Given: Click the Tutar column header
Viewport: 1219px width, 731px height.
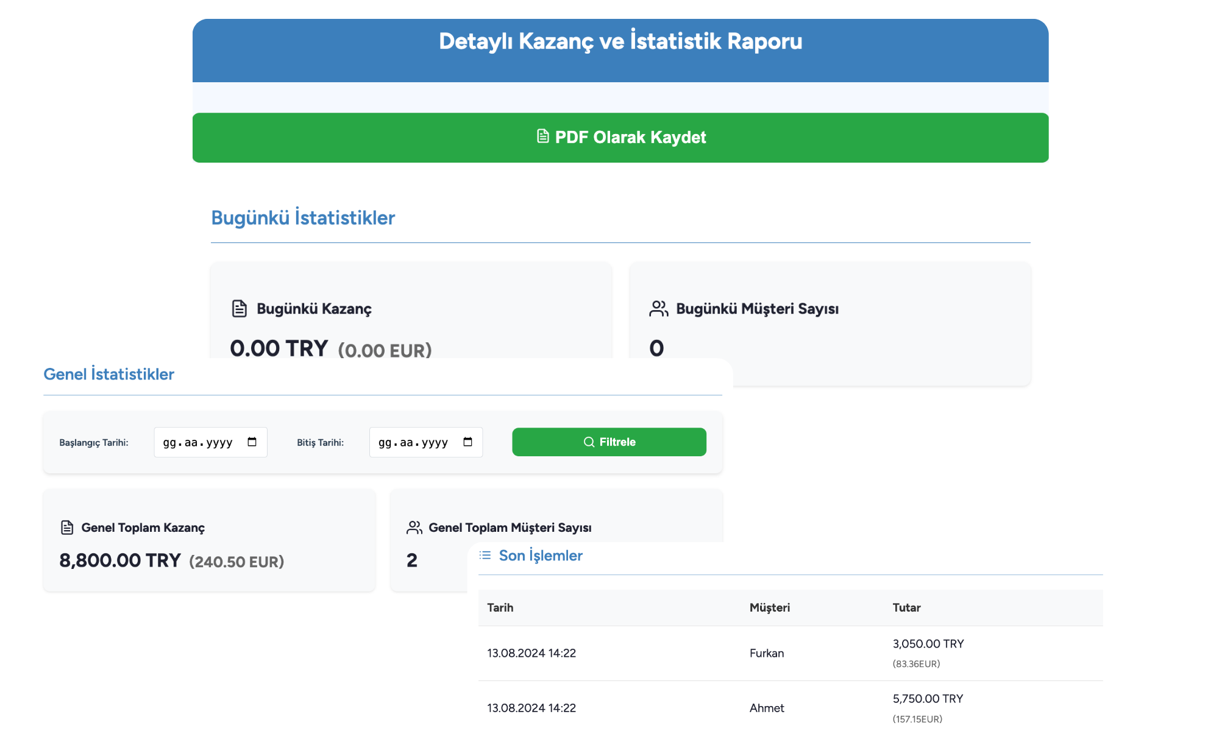Looking at the screenshot, I should [x=906, y=607].
